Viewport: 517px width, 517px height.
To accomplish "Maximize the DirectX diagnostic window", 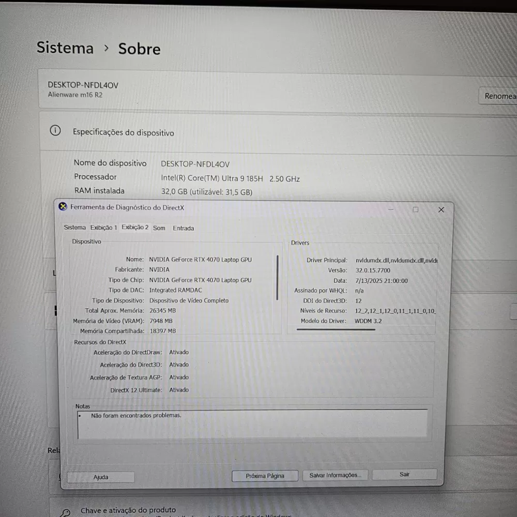I will tap(416, 209).
